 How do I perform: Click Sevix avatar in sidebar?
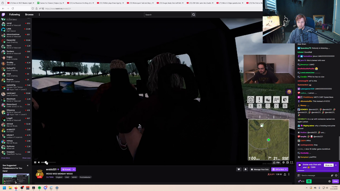coord(3,47)
